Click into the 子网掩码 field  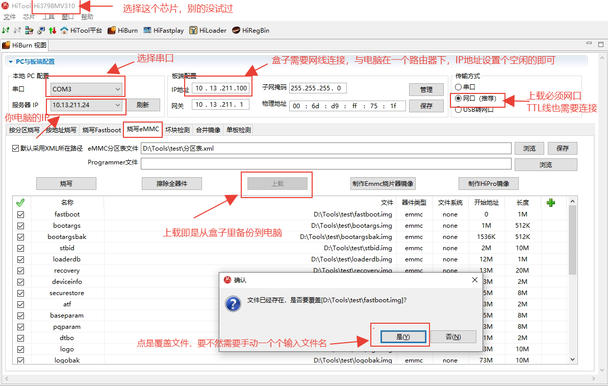click(318, 88)
